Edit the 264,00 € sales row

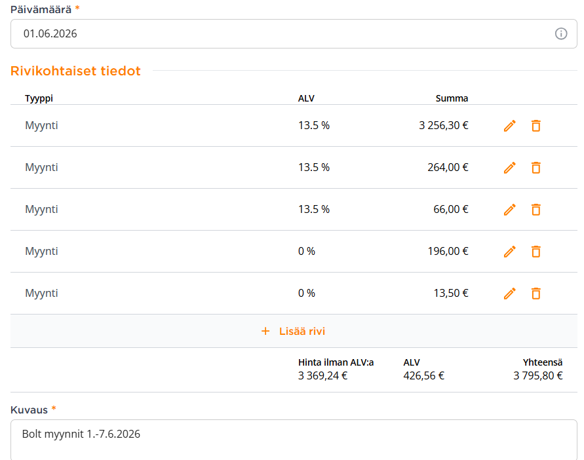(x=509, y=168)
